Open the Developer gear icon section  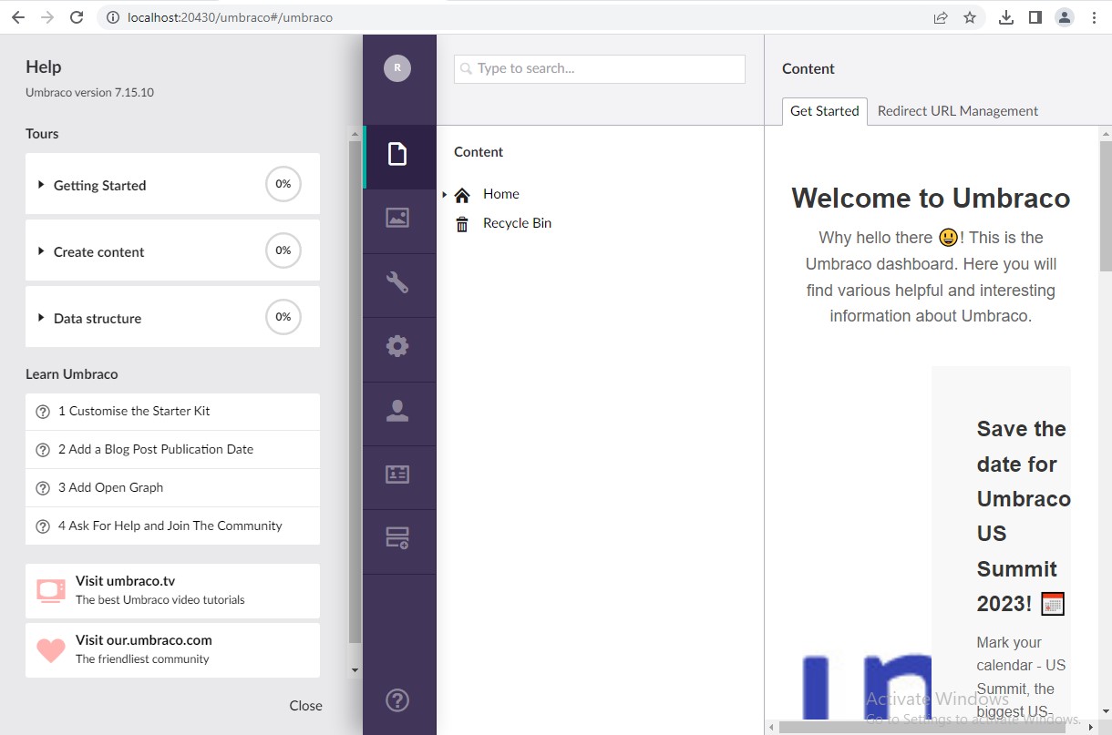pos(397,346)
